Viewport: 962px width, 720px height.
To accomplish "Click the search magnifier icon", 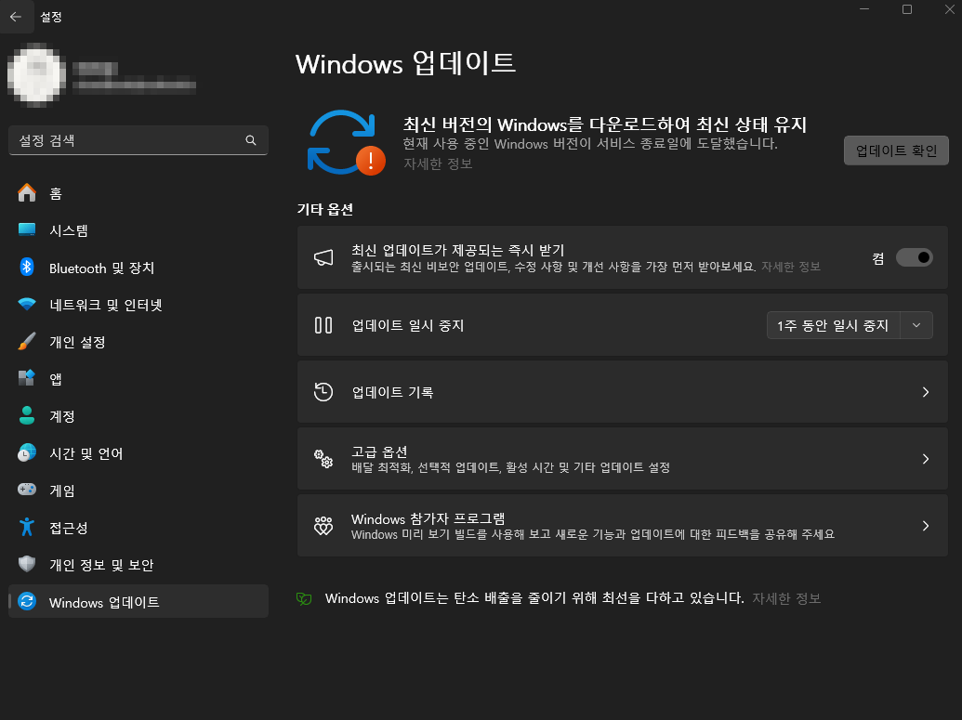I will pyautogui.click(x=251, y=140).
